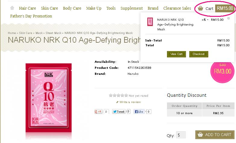Image resolution: width=236 pixels, height=143 pixels.
Task: Open the Clearance Sales menu
Action: pyautogui.click(x=177, y=8)
